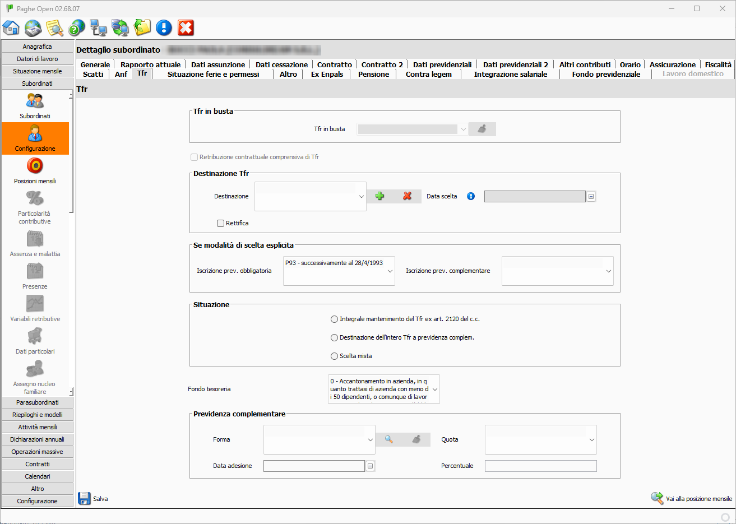
Task: Expand the Fondo tesoreria dropdown
Action: (434, 389)
